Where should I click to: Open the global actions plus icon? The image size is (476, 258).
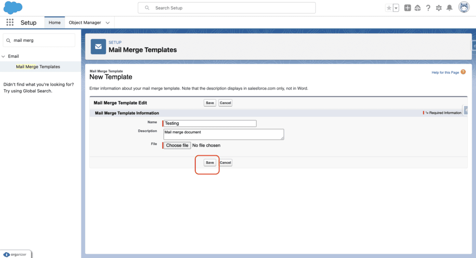407,8
